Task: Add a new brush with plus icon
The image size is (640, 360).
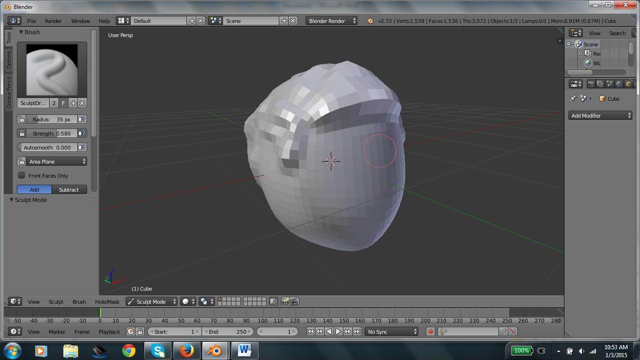Action: [74, 103]
